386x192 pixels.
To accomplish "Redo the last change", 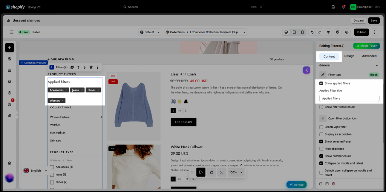I will click(x=319, y=32).
